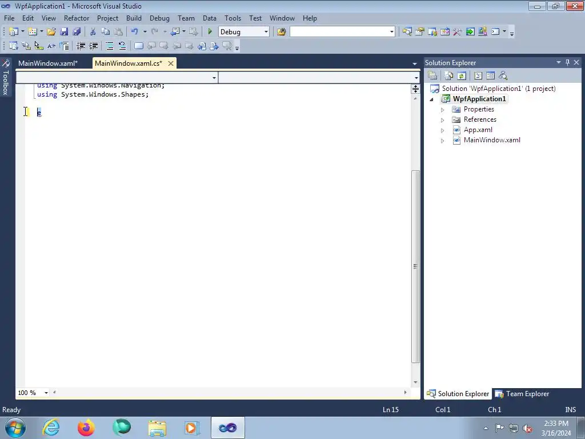This screenshot has width=585, height=439.
Task: Open the Properties Window toolbar icon
Action: 420,32
